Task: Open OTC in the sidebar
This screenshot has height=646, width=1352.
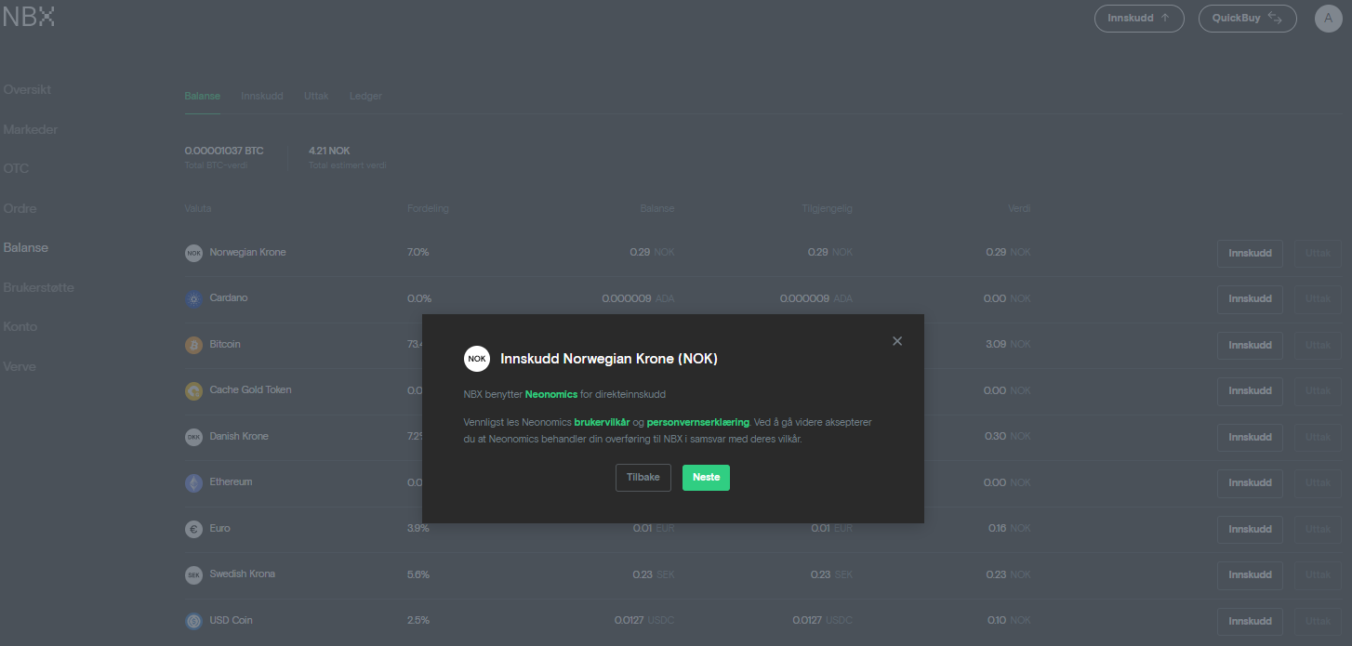Action: (x=16, y=169)
